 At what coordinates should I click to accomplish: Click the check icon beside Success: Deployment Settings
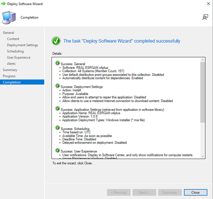[x=57, y=86]
